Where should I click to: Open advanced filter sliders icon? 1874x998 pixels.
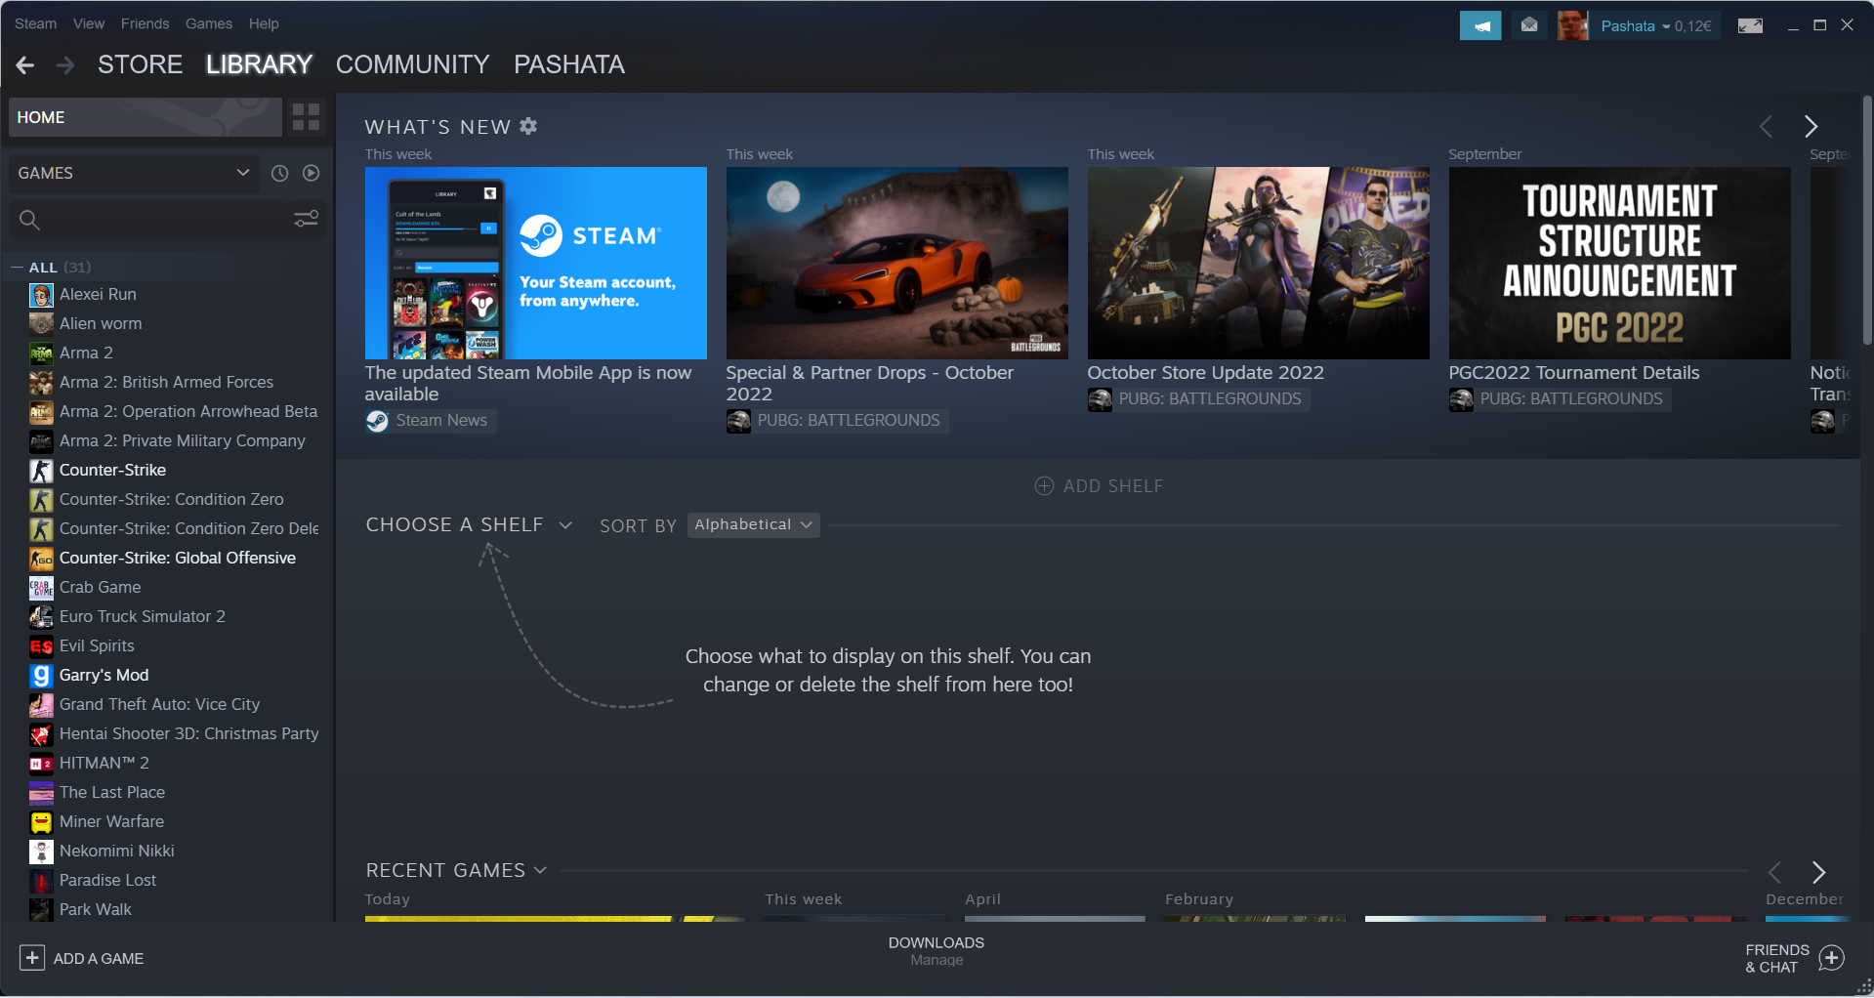(307, 219)
